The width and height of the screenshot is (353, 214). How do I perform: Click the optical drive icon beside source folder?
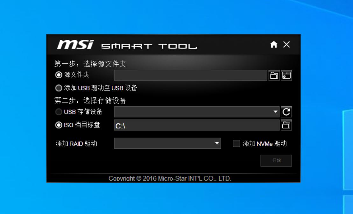tap(286, 75)
